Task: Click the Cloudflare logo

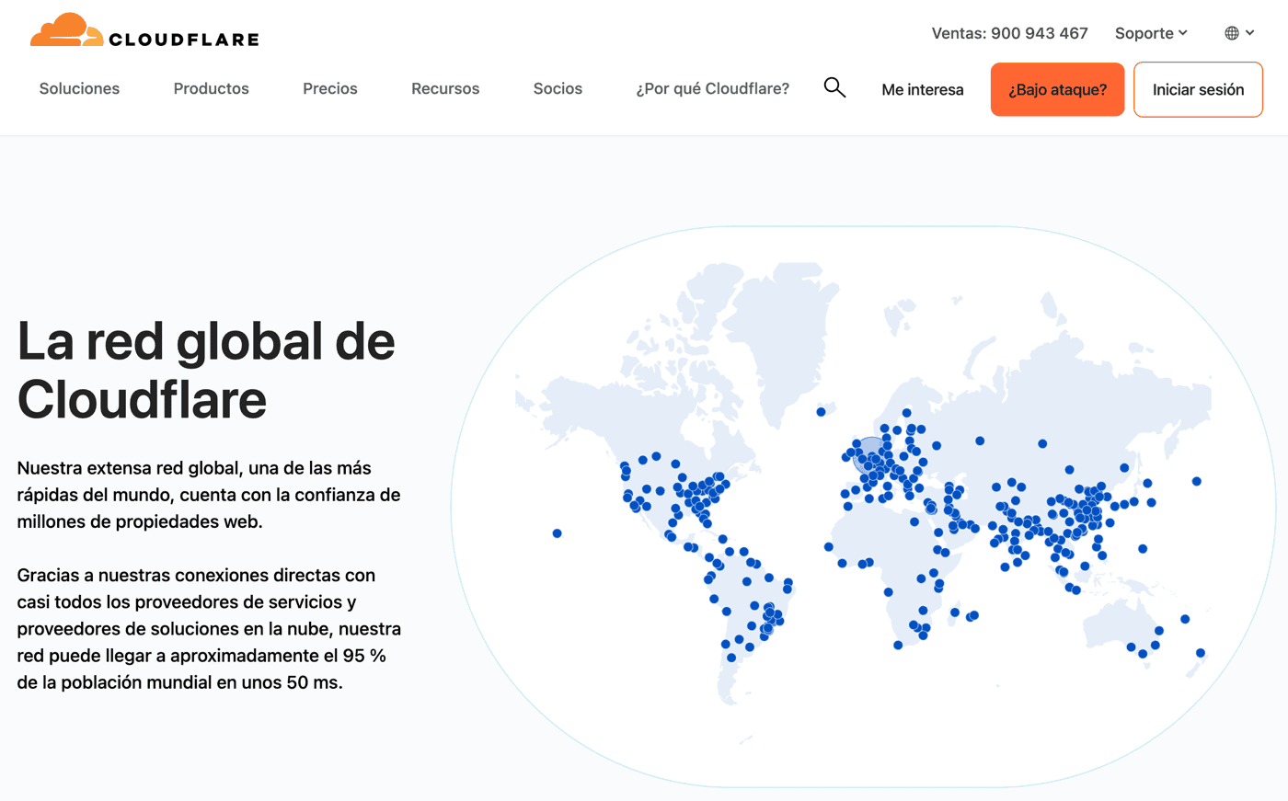Action: [x=144, y=30]
